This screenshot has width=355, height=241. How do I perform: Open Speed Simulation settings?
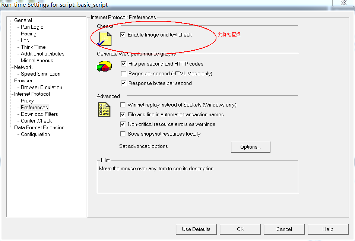coord(41,74)
